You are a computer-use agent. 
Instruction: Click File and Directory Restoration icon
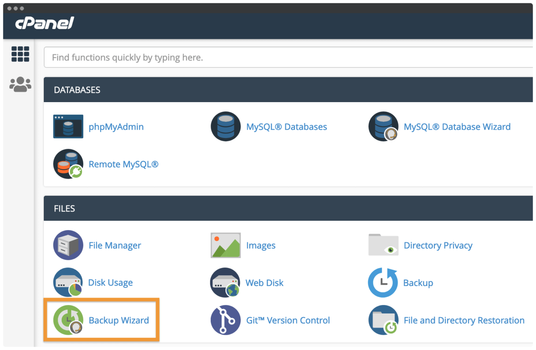383,320
